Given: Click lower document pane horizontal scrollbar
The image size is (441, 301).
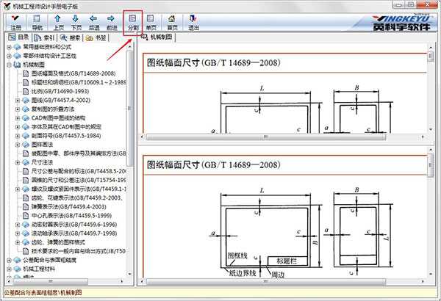Looking at the screenshot, I should (266, 281).
